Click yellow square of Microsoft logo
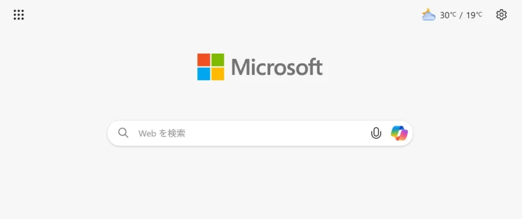Screen dimensions: 522x219 pyautogui.click(x=218, y=74)
